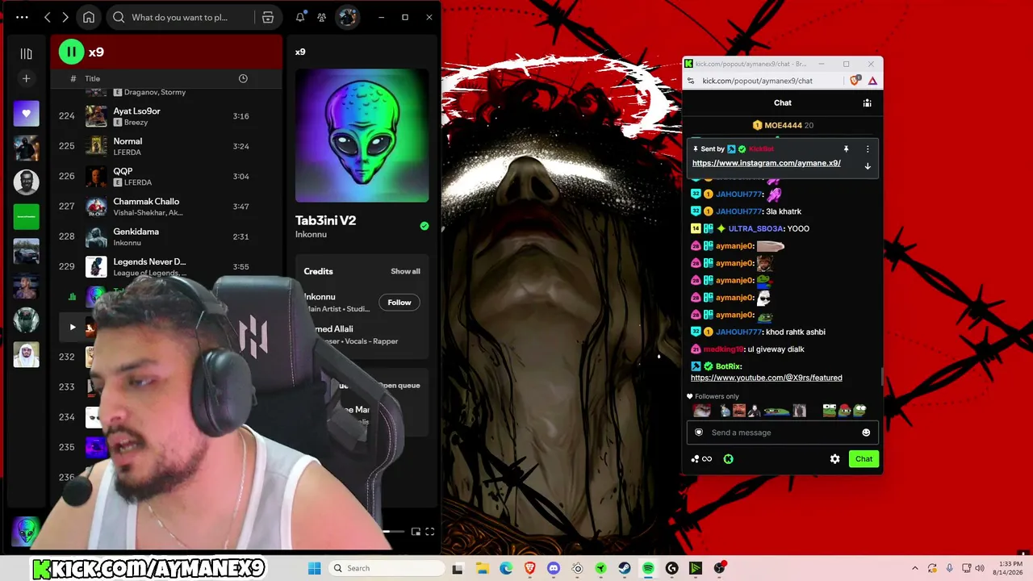
Task: Open the Spotify three-dot menu
Action: coord(22,17)
